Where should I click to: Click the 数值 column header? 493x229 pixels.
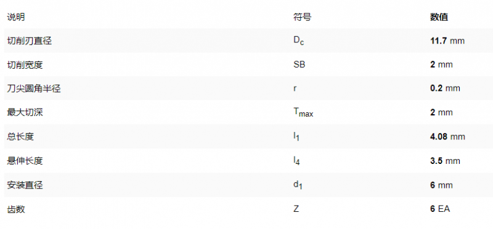click(x=439, y=17)
